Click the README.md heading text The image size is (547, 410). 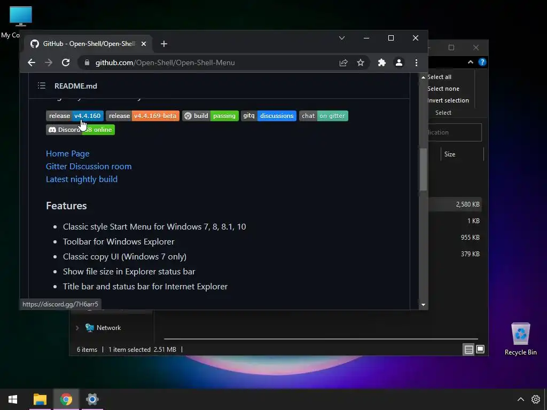coord(76,86)
